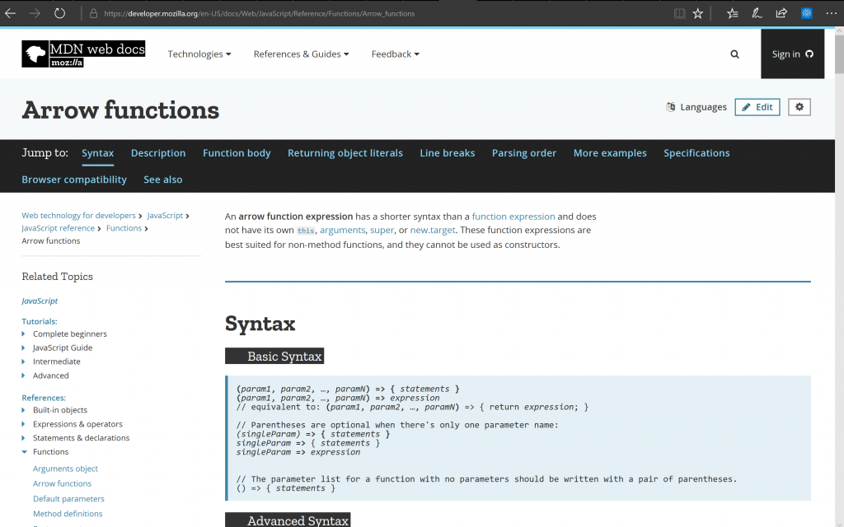Open Arguments object sidebar link
The image size is (844, 527).
[x=65, y=469]
